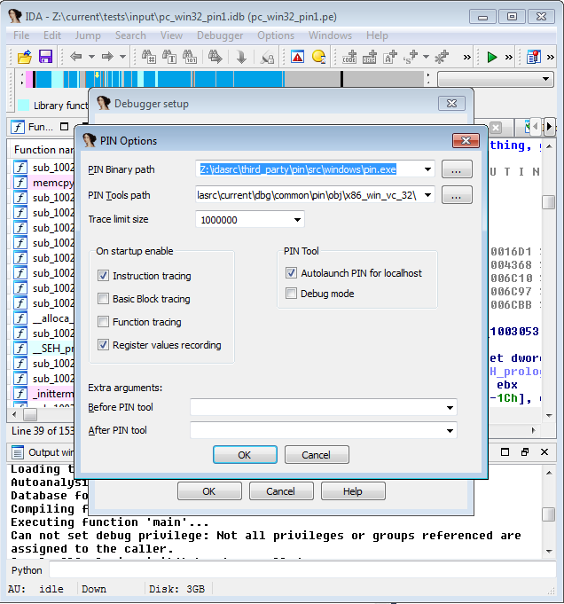The image size is (564, 604).
Task: Click the binoculars search icon
Action: click(149, 57)
